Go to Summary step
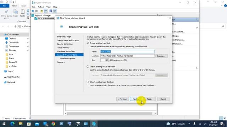This screenshot has height=127, width=227. coord(61,62)
